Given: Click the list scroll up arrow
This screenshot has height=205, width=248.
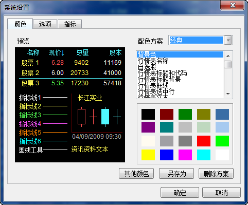Looking at the screenshot, I should pos(228,56).
